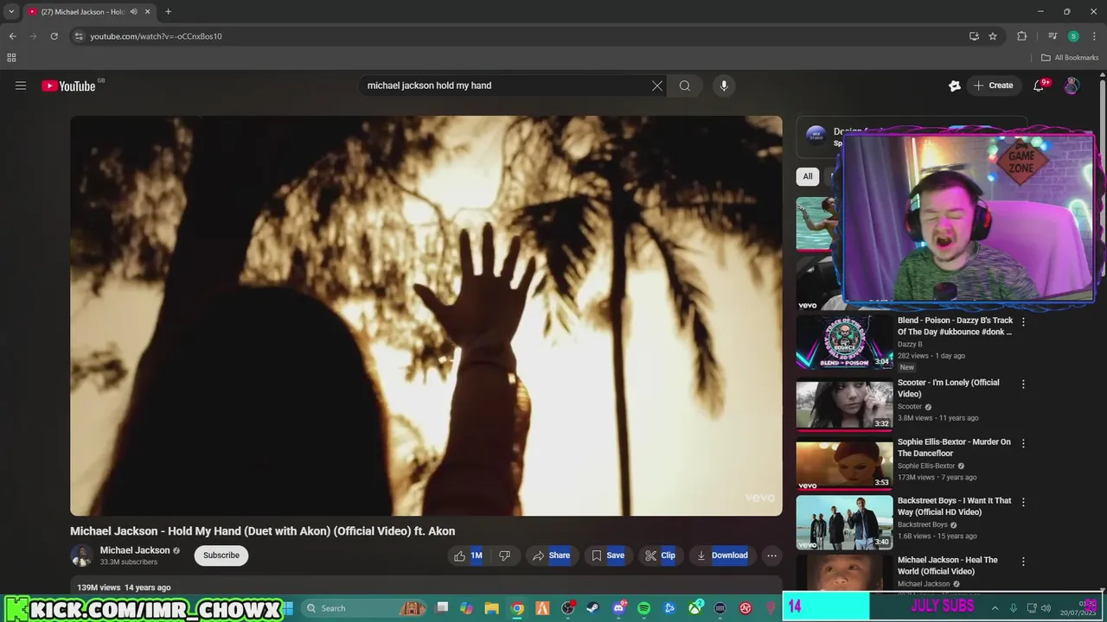1107x622 pixels.
Task: Go to the YouTube home logo
Action: [68, 86]
